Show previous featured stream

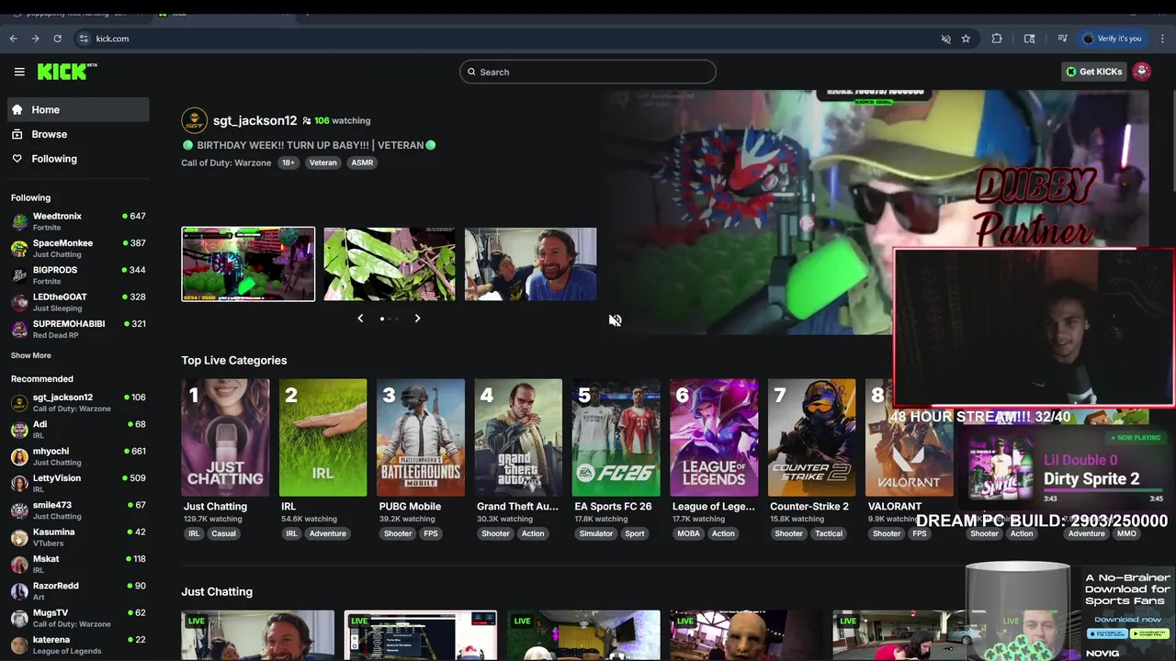click(x=360, y=319)
